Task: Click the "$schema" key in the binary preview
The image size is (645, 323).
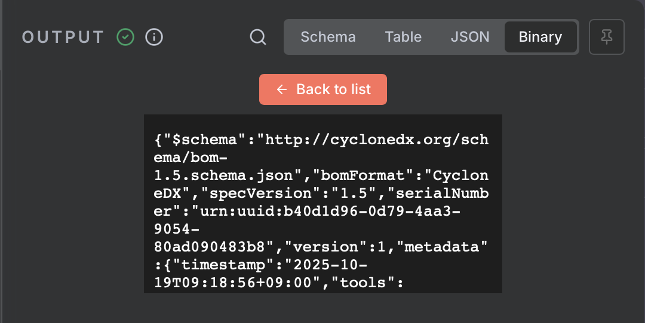Action: pos(206,140)
